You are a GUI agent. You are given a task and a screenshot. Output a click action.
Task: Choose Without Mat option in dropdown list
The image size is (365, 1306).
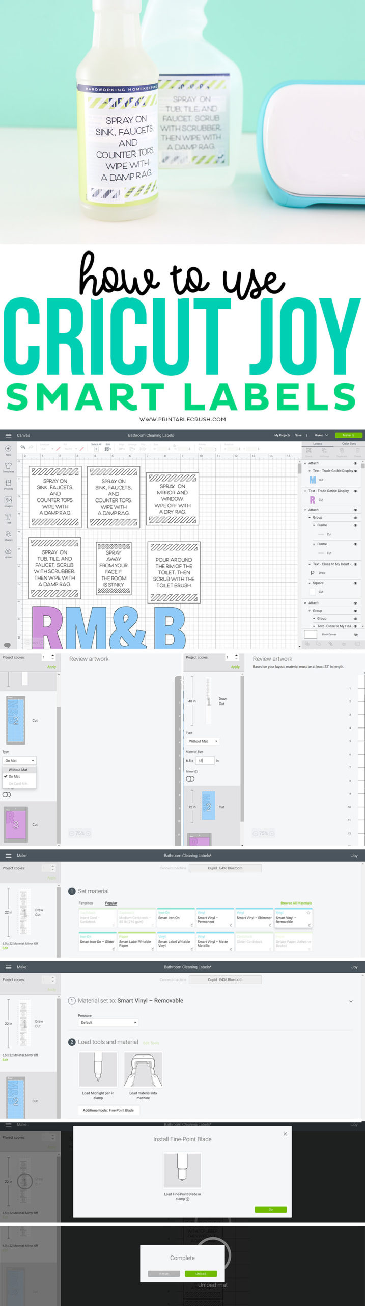coord(18,770)
